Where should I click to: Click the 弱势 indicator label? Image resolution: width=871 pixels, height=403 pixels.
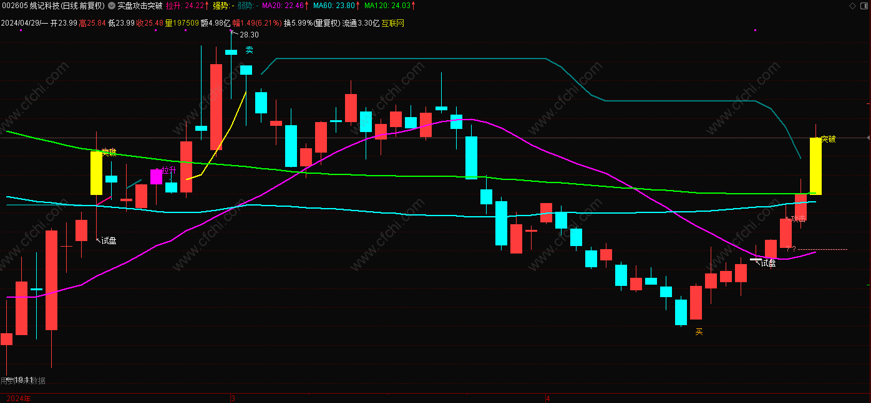click(248, 6)
